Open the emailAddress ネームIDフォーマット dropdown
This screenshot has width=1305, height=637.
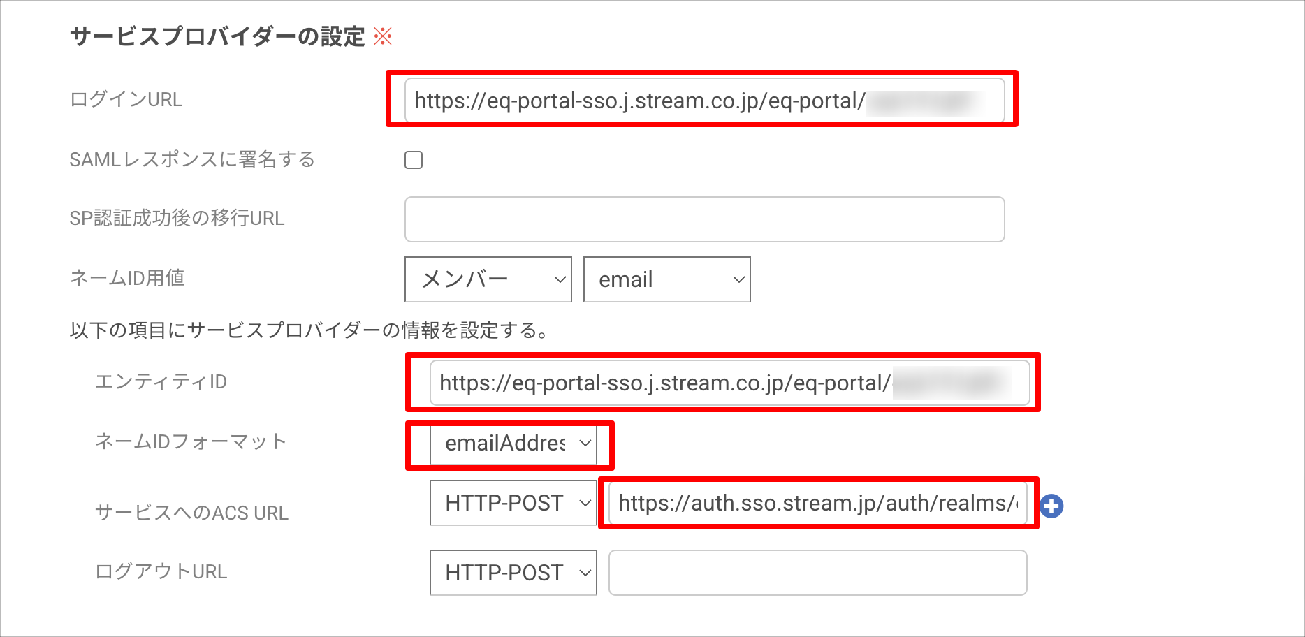pyautogui.click(x=513, y=443)
